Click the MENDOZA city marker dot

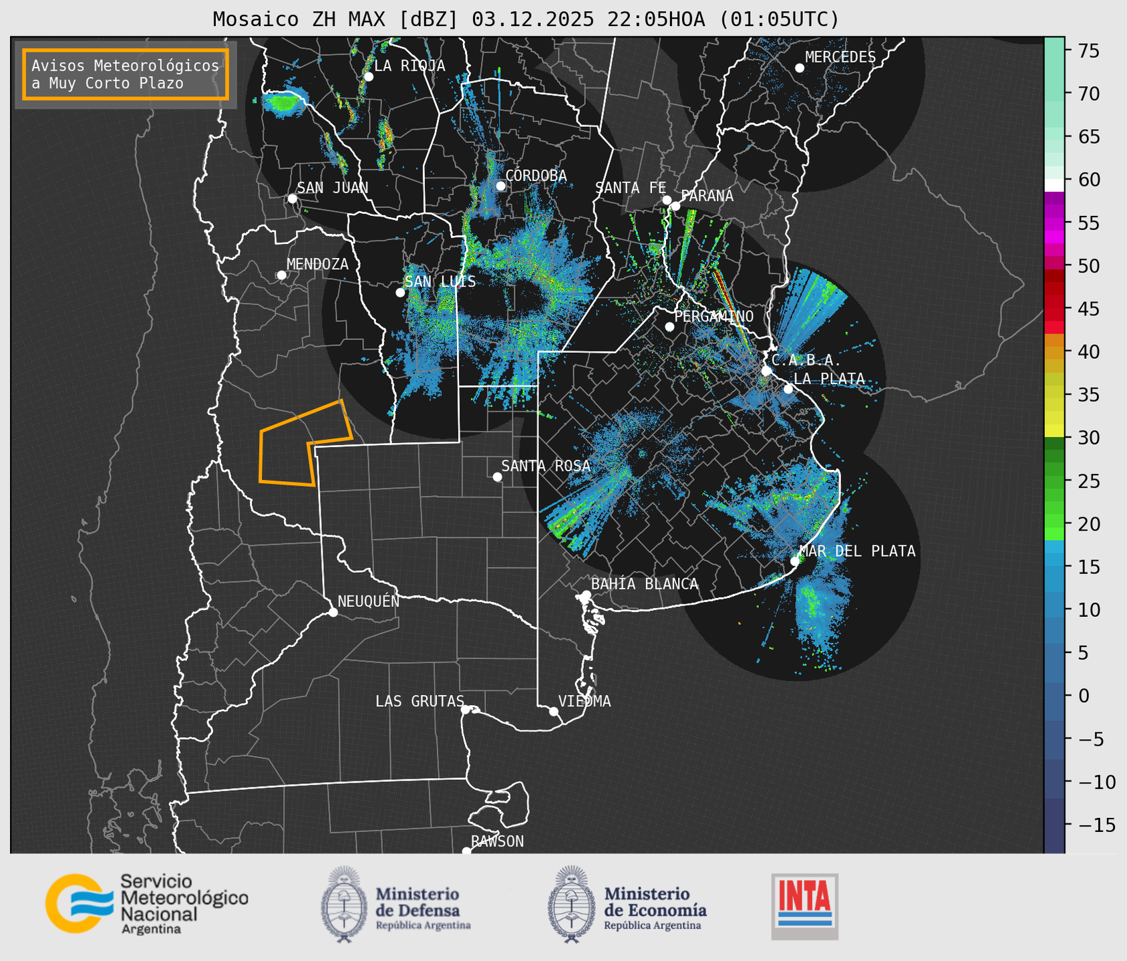(x=282, y=275)
